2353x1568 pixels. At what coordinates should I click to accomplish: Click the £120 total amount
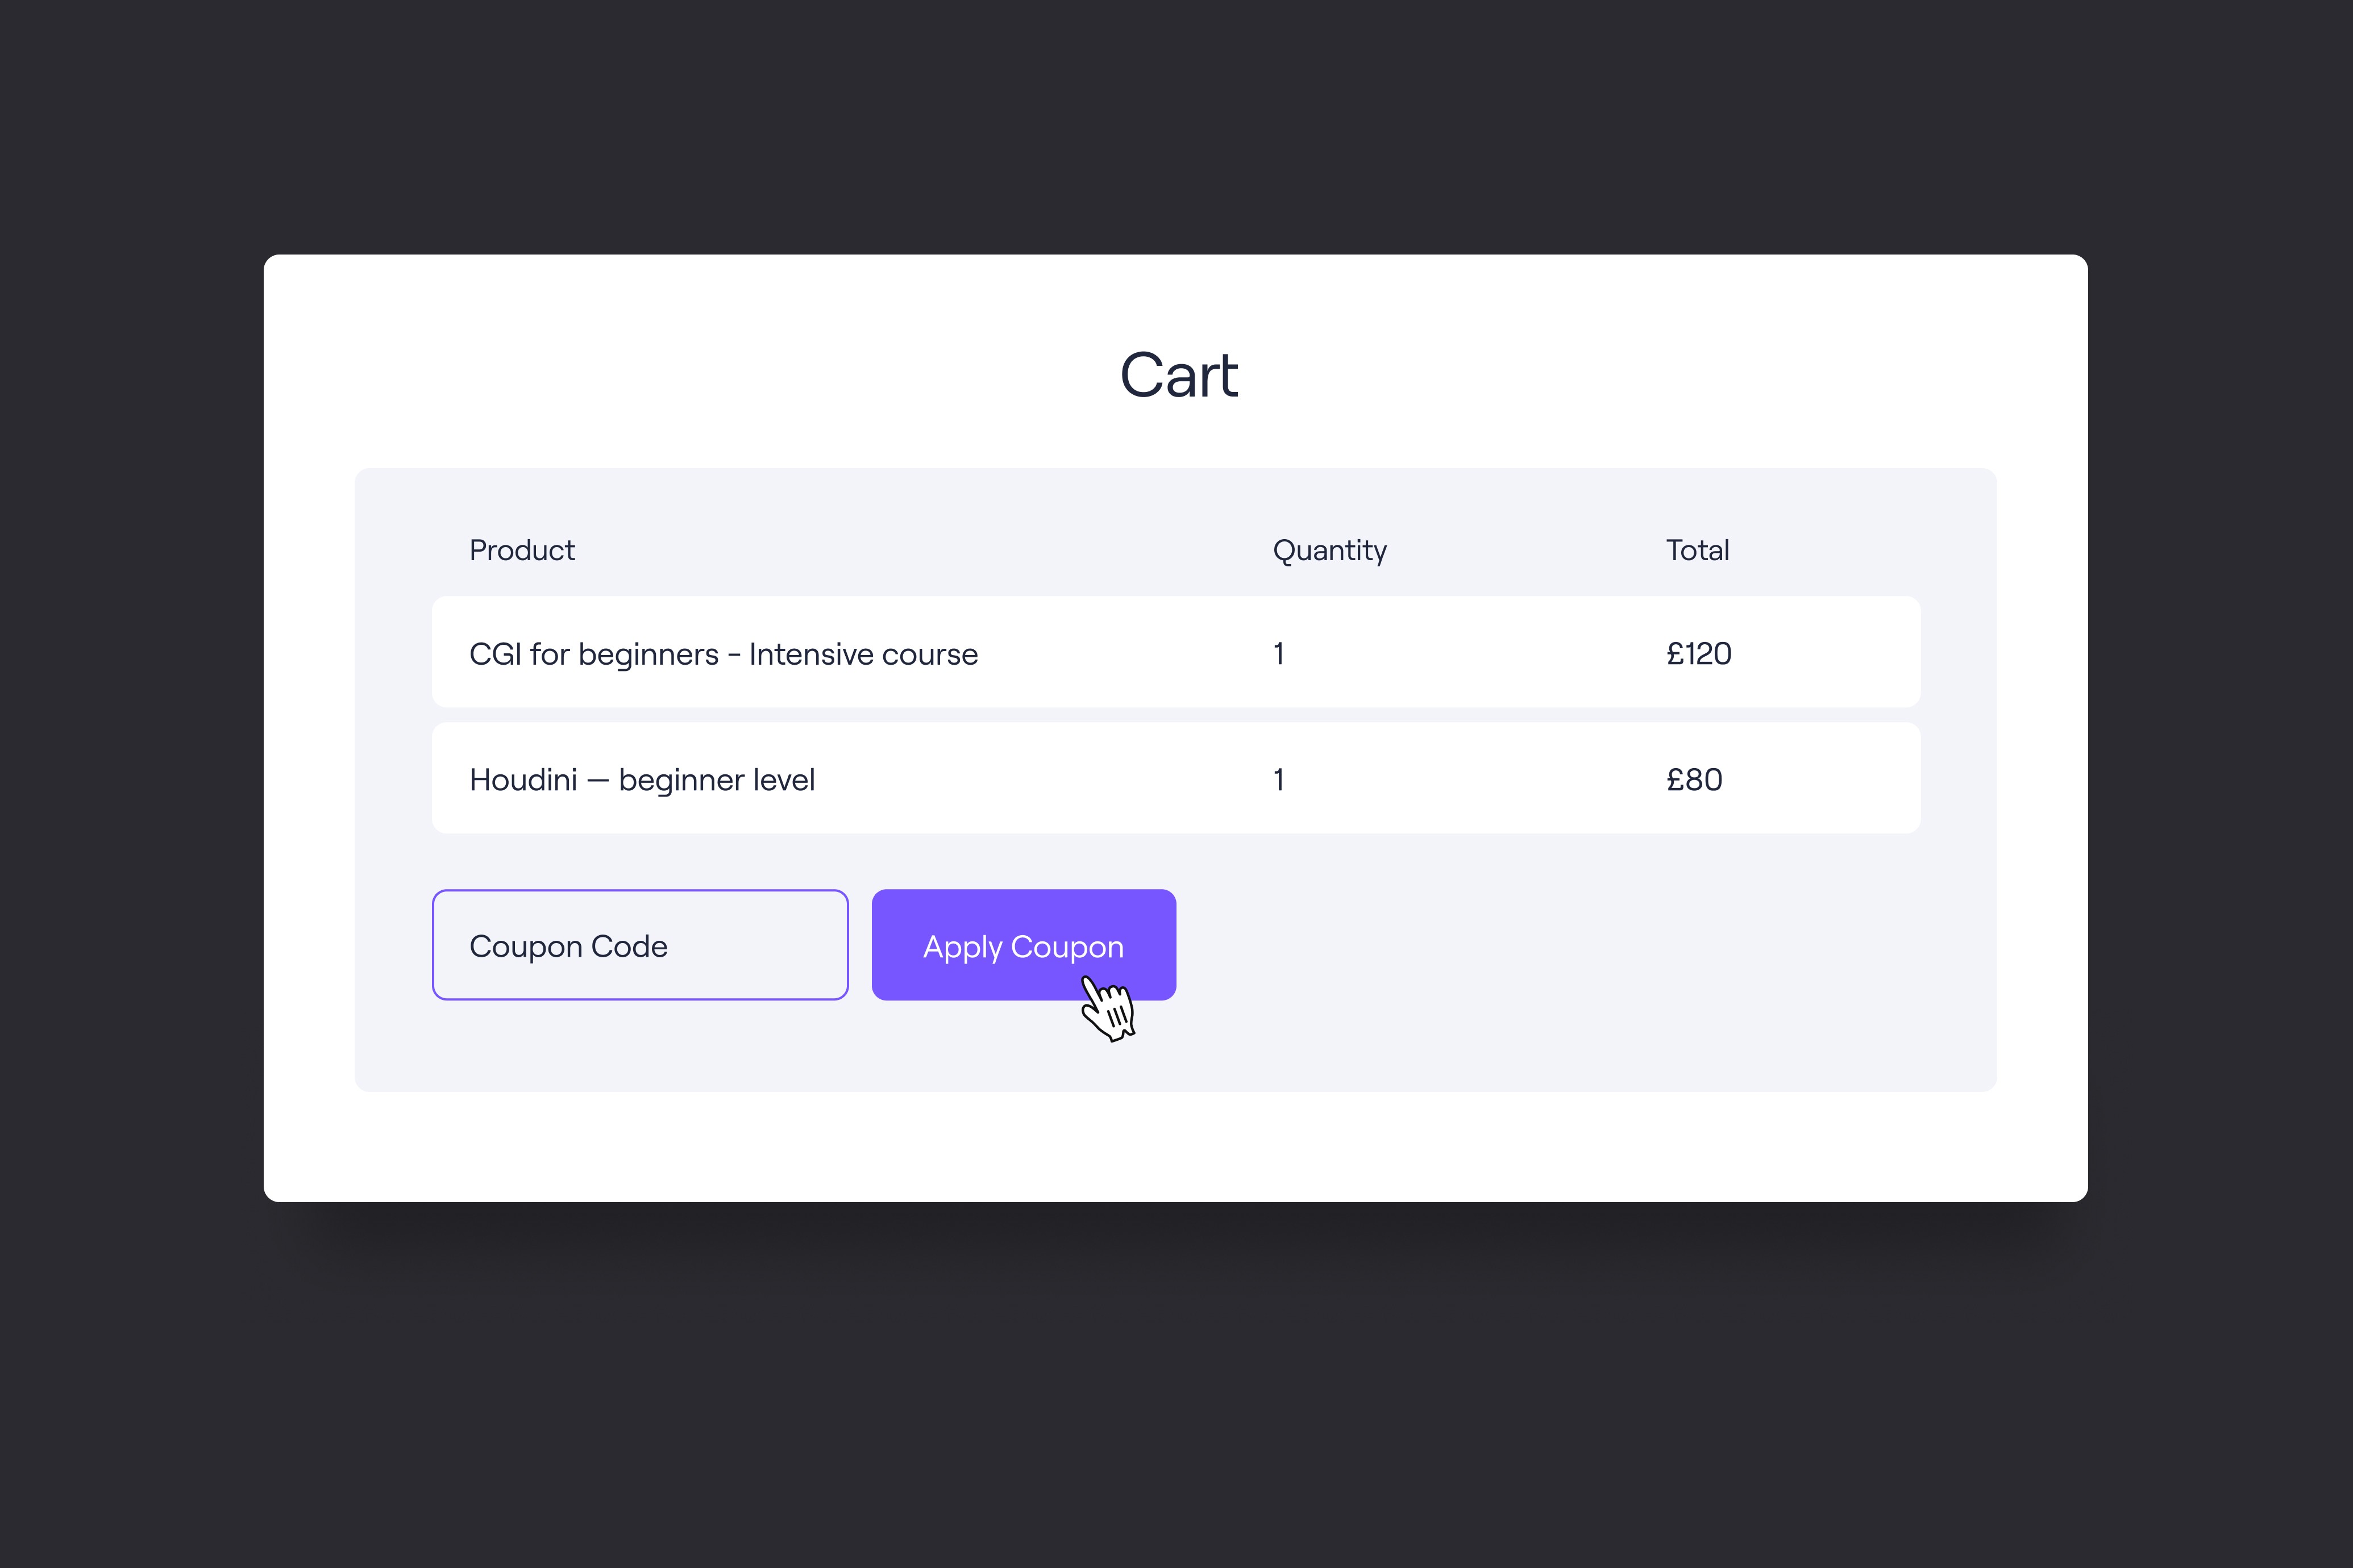pos(1698,654)
